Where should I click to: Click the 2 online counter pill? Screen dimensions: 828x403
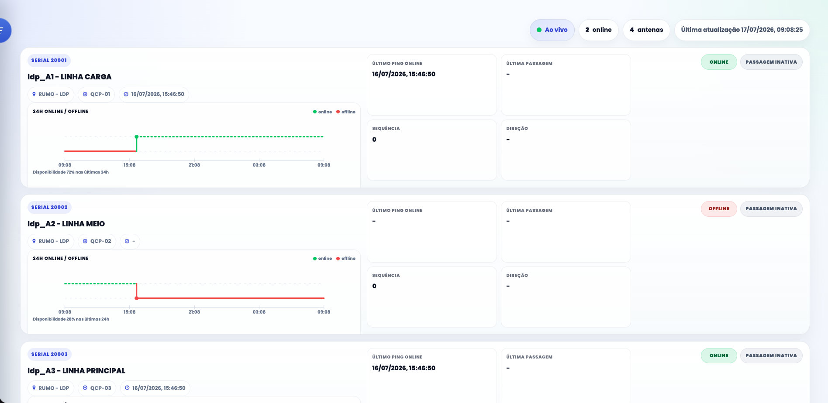[x=598, y=30]
